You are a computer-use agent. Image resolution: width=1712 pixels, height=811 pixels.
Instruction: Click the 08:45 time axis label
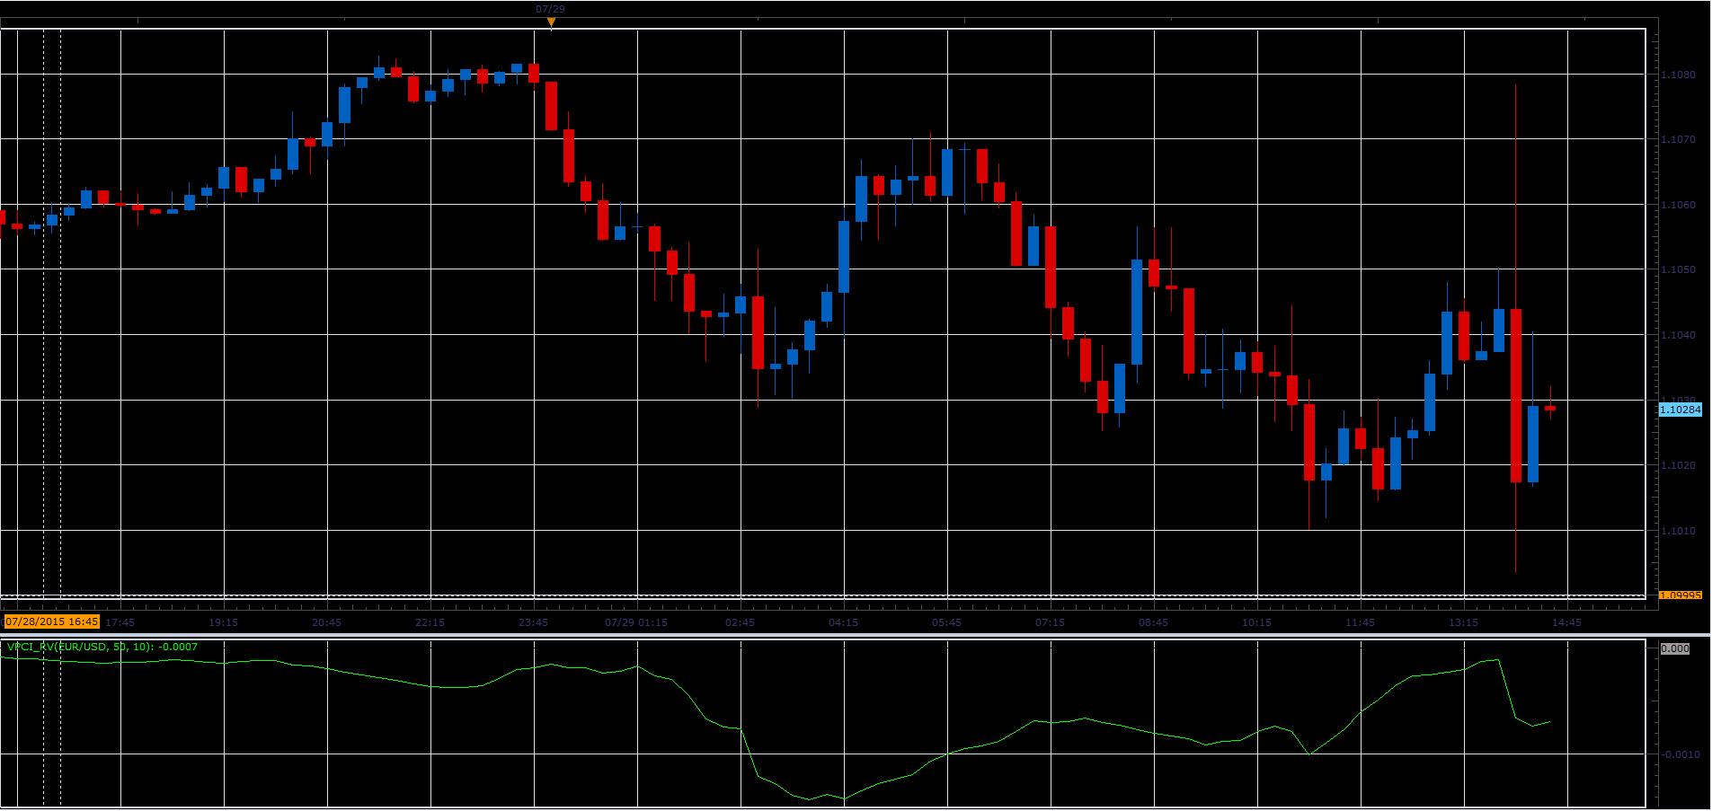(1153, 622)
